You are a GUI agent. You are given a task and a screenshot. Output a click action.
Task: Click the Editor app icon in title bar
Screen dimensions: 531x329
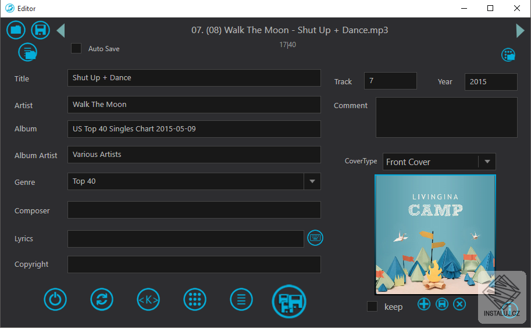coord(10,8)
